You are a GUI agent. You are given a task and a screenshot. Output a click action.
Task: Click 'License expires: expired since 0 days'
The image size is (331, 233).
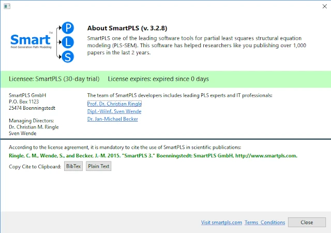click(158, 79)
